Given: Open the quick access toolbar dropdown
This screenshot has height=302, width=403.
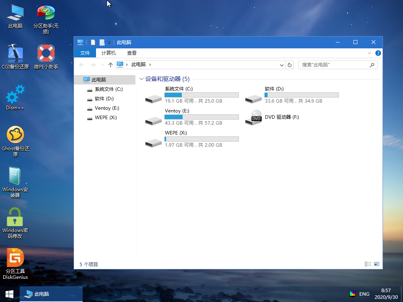Looking at the screenshot, I should 109,42.
